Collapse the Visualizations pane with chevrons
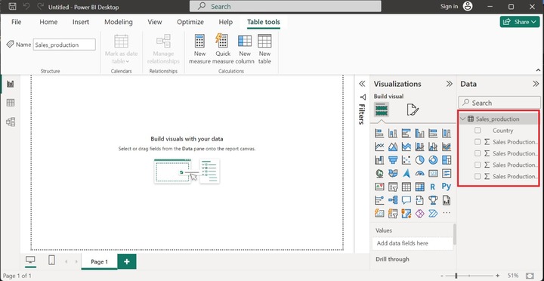Screen dimensions: 544x281 click(x=450, y=84)
